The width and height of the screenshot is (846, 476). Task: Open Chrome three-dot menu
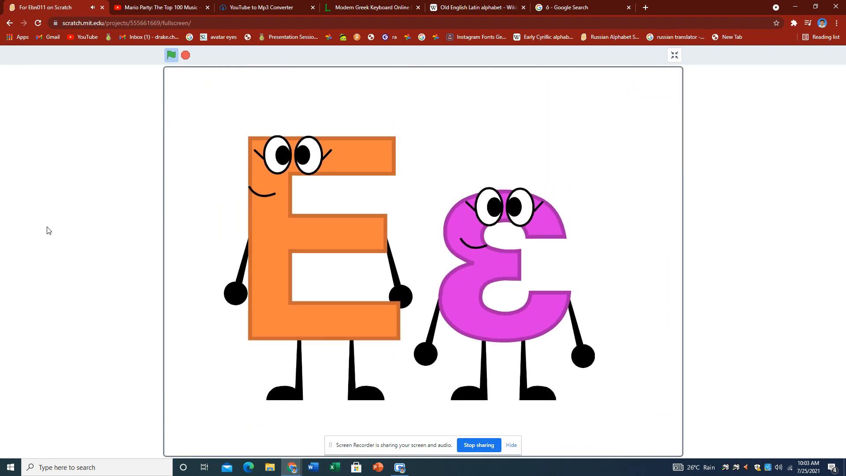(x=836, y=23)
